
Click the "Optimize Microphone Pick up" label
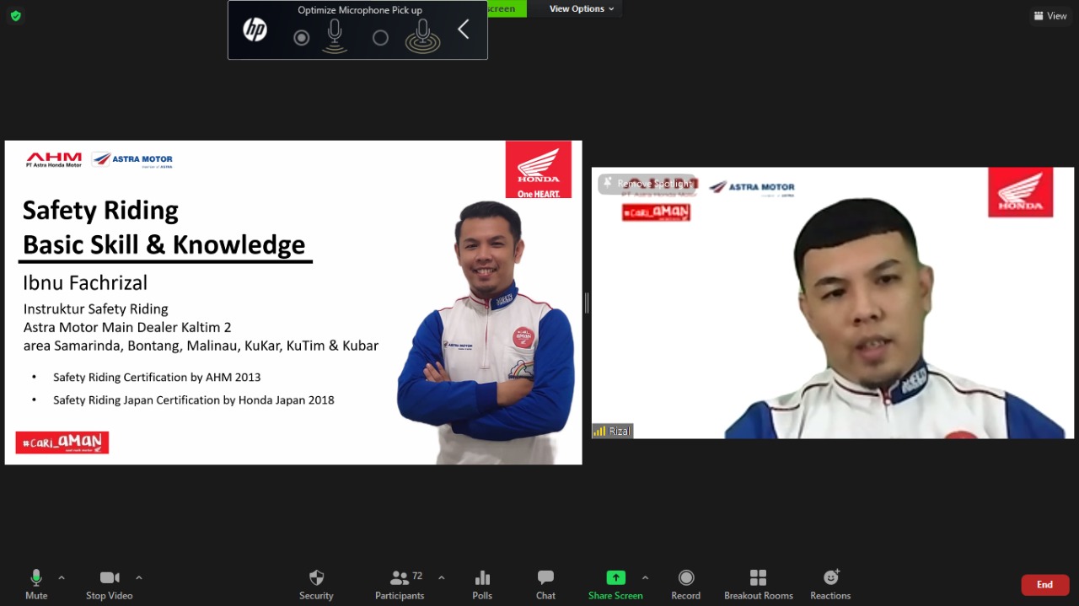[360, 10]
